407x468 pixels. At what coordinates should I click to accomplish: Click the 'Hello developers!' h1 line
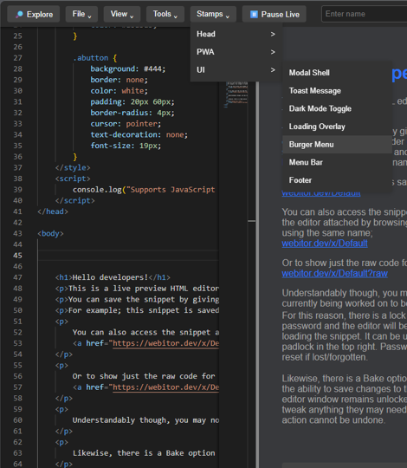(113, 277)
